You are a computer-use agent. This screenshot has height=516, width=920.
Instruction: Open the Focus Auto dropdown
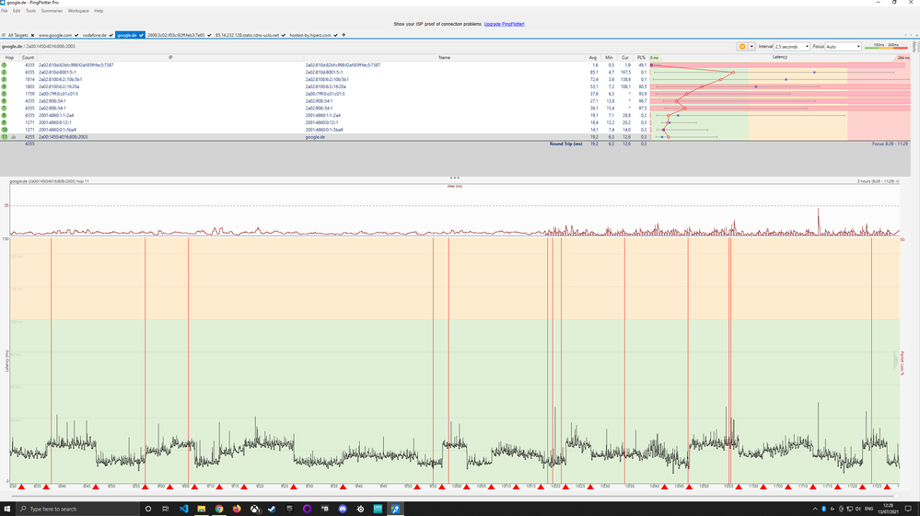[843, 46]
